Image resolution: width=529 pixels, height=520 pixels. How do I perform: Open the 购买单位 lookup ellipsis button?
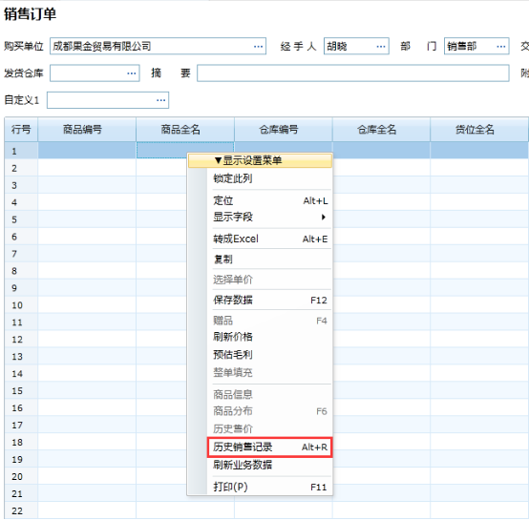click(x=258, y=46)
